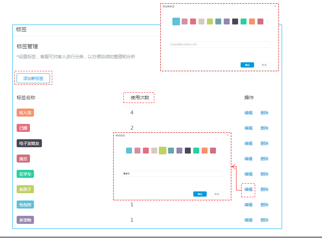Confirm with 确定 in 添加新标签 dialog

point(247,65)
